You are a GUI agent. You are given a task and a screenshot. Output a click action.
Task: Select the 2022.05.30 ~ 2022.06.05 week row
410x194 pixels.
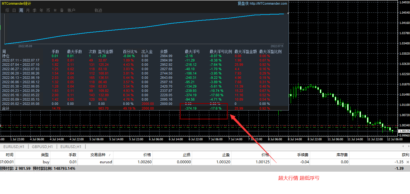pos(144,86)
